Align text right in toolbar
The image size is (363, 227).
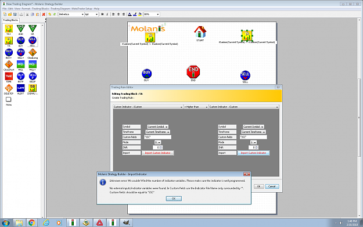coord(123,15)
